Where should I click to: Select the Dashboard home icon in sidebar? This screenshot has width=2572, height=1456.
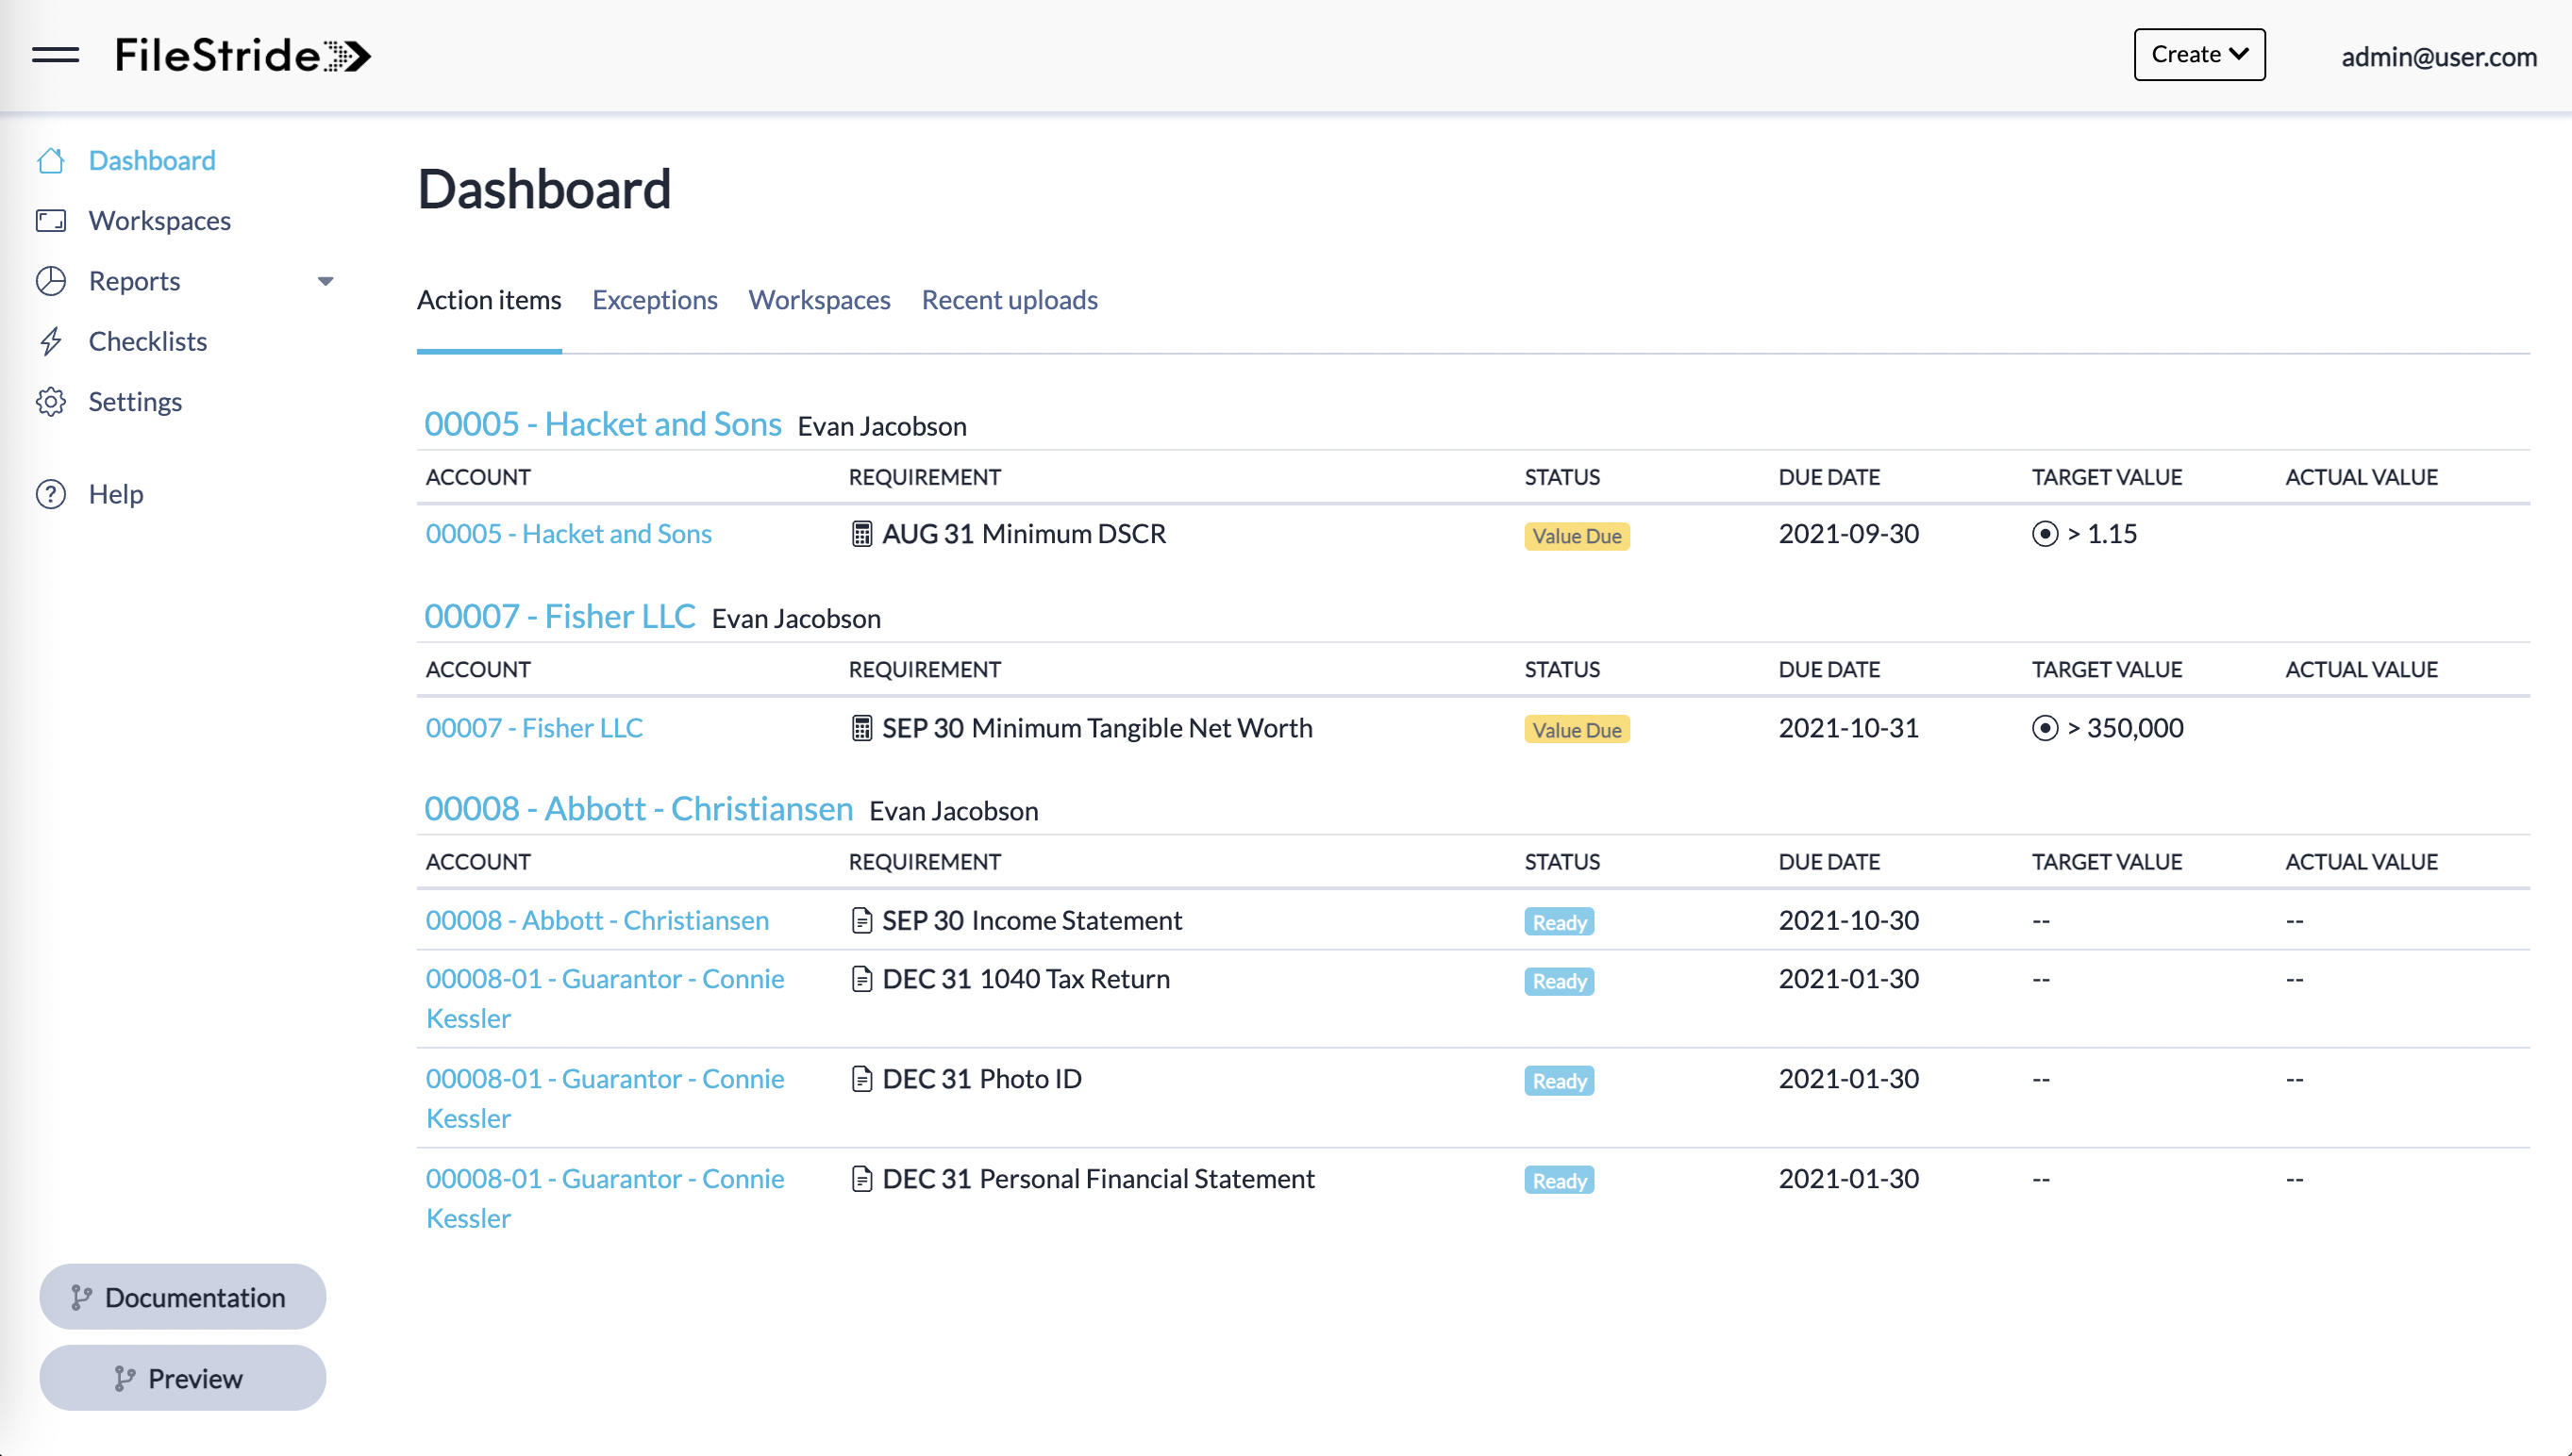51,160
